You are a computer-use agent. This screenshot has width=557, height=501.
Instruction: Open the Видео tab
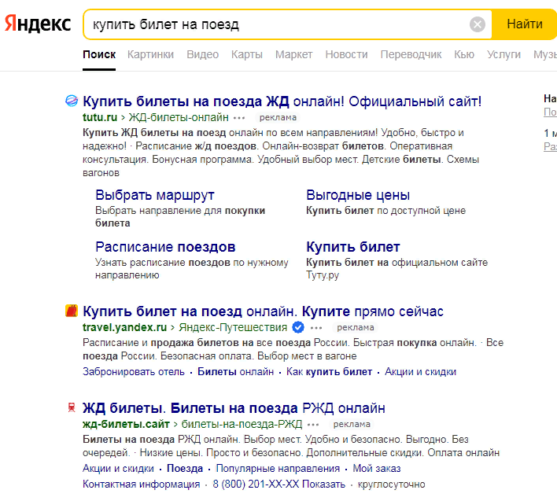click(202, 54)
